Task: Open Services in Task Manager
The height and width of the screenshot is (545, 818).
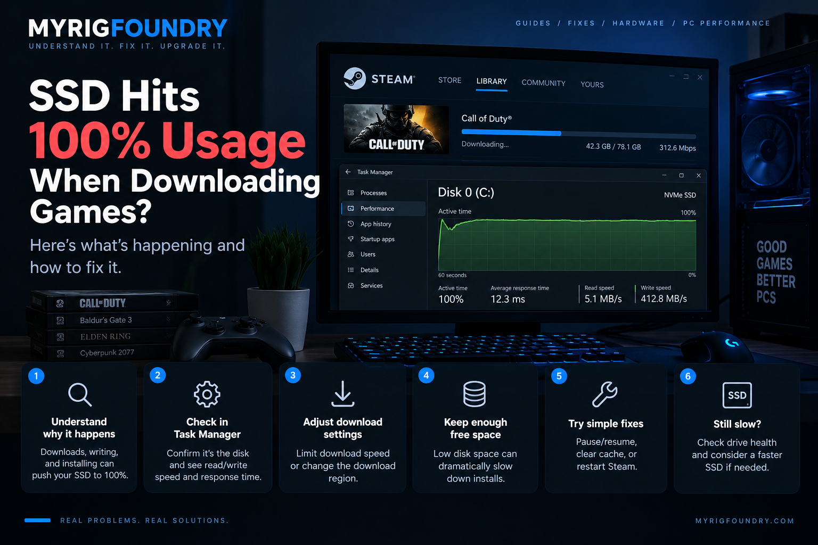Action: pos(383,286)
